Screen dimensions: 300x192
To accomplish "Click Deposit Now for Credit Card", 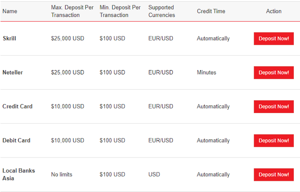I will (274, 107).
